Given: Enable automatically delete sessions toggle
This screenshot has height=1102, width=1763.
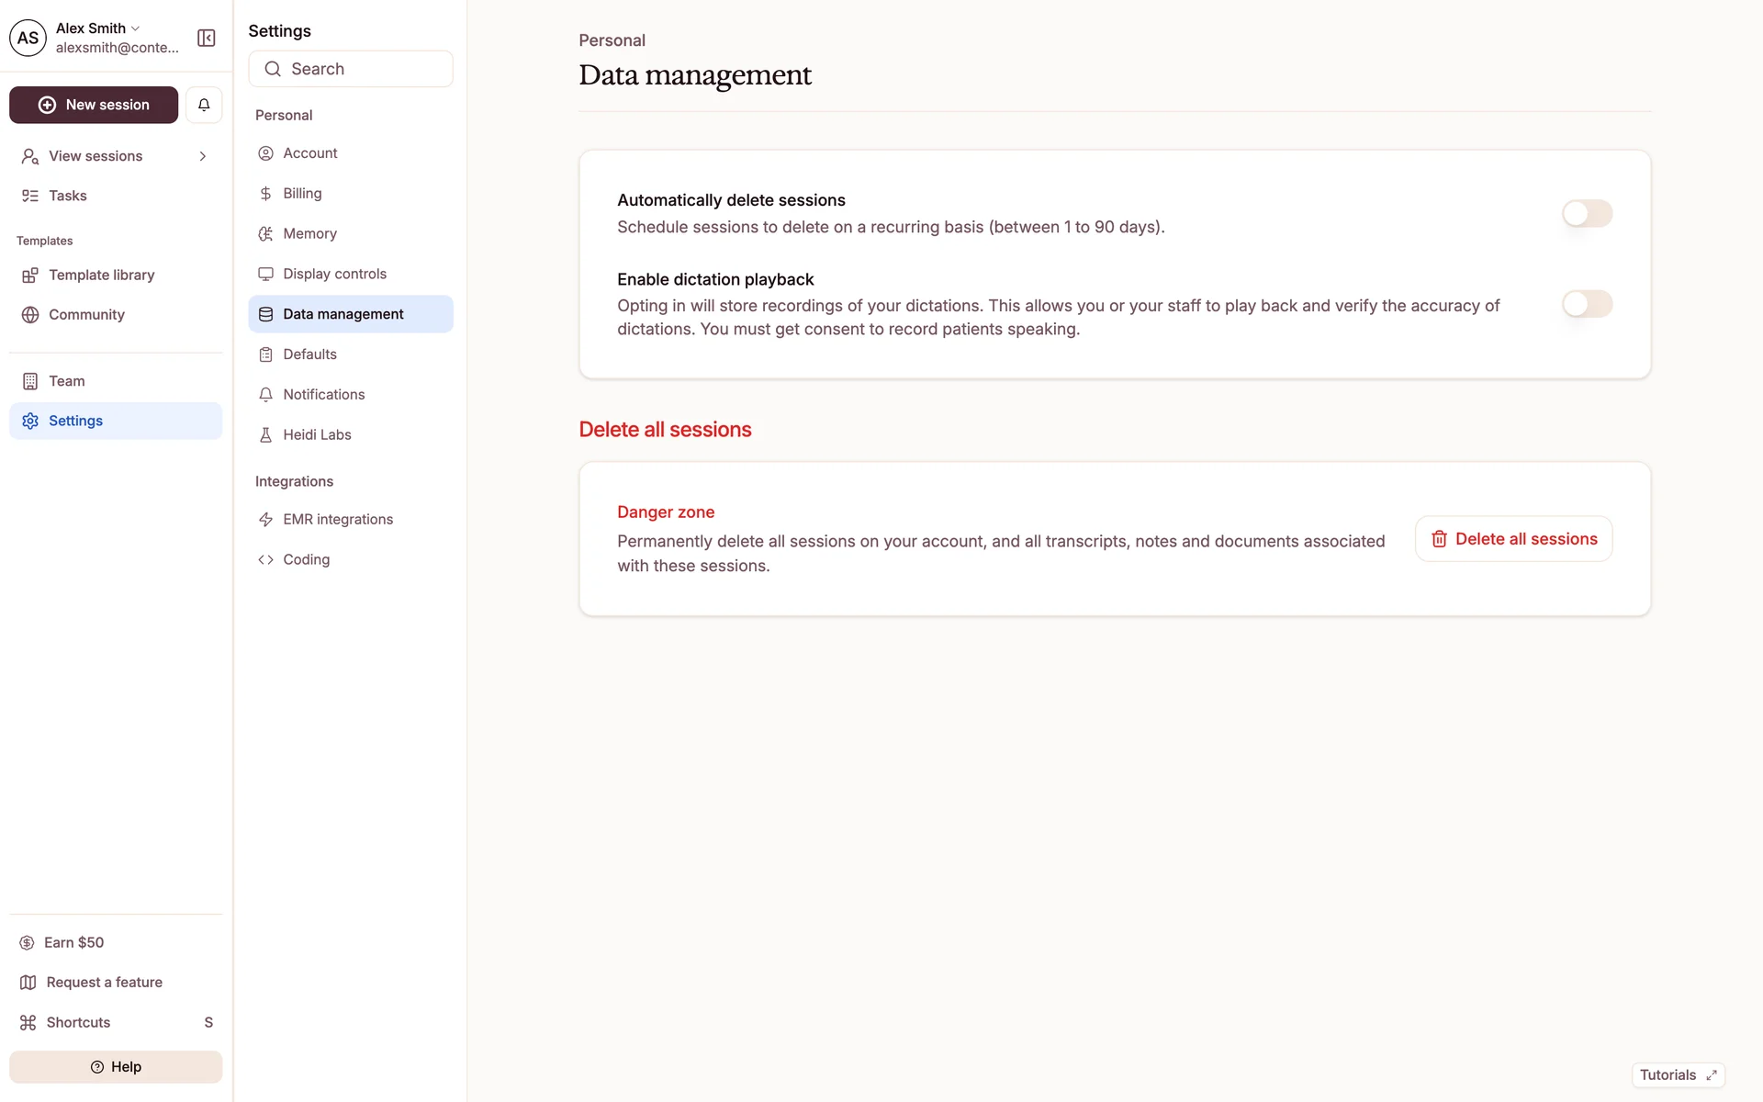Looking at the screenshot, I should click(1587, 213).
